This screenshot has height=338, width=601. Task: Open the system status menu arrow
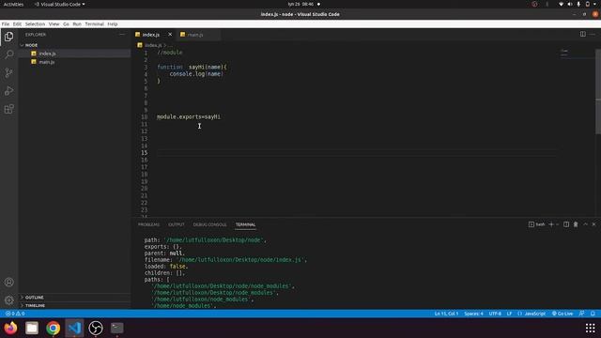pyautogui.click(x=594, y=4)
